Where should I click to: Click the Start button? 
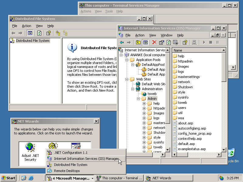(9, 178)
